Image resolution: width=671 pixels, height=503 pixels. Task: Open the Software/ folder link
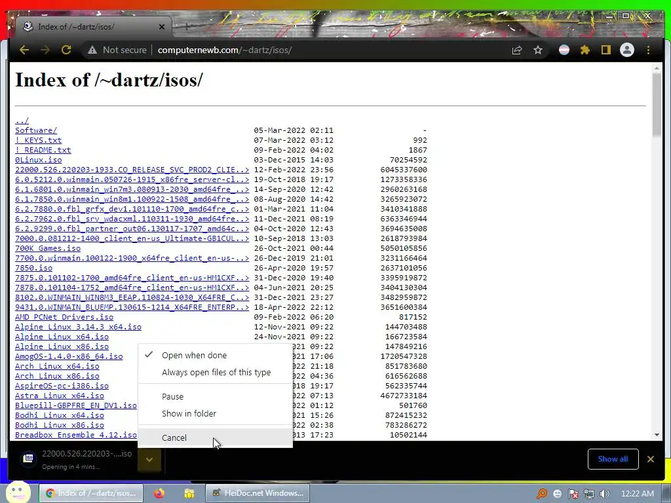coord(36,130)
